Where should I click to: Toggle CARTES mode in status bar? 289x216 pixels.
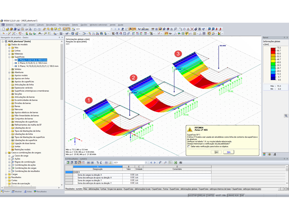pyautogui.click(x=211, y=196)
